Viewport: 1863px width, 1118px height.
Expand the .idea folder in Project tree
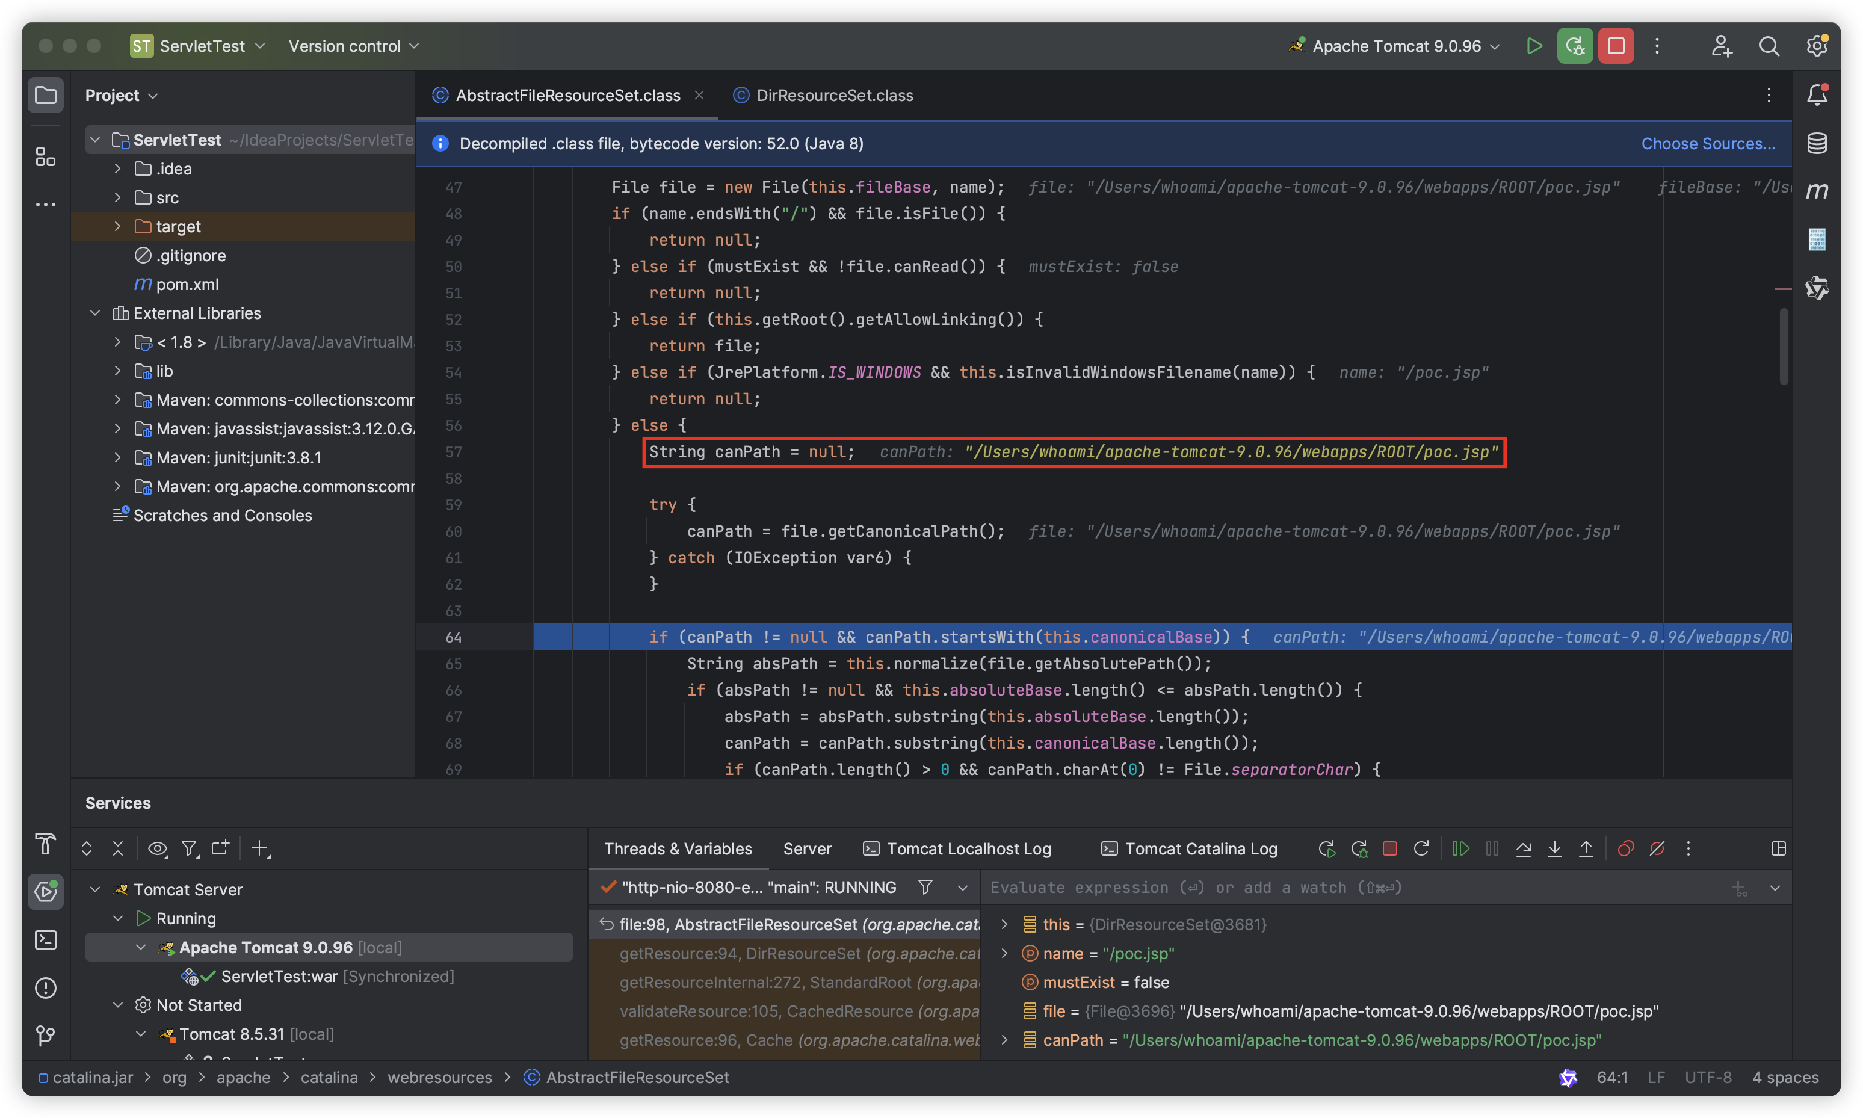[x=117, y=168]
